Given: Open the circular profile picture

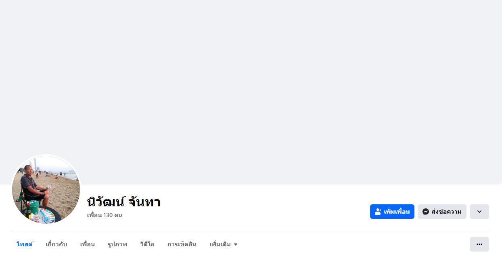Looking at the screenshot, I should pyautogui.click(x=46, y=190).
